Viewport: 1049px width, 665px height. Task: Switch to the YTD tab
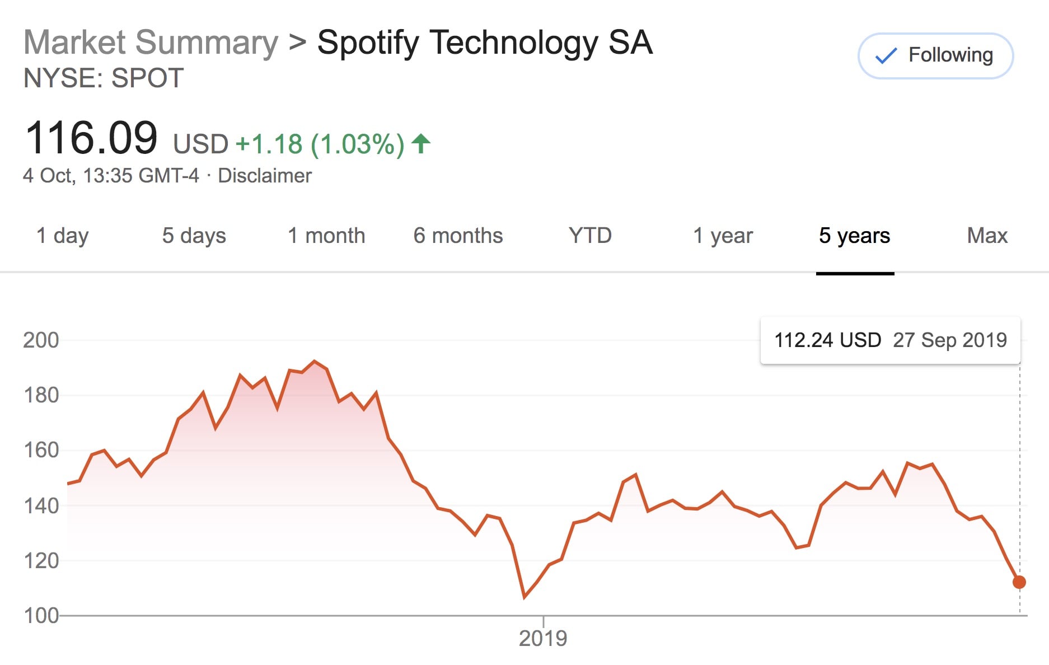[x=590, y=236]
